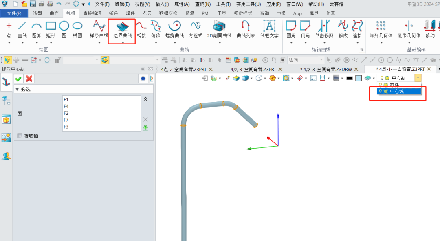
Task: Click the black color swatch in view toolbar
Action: pyautogui.click(x=349, y=78)
